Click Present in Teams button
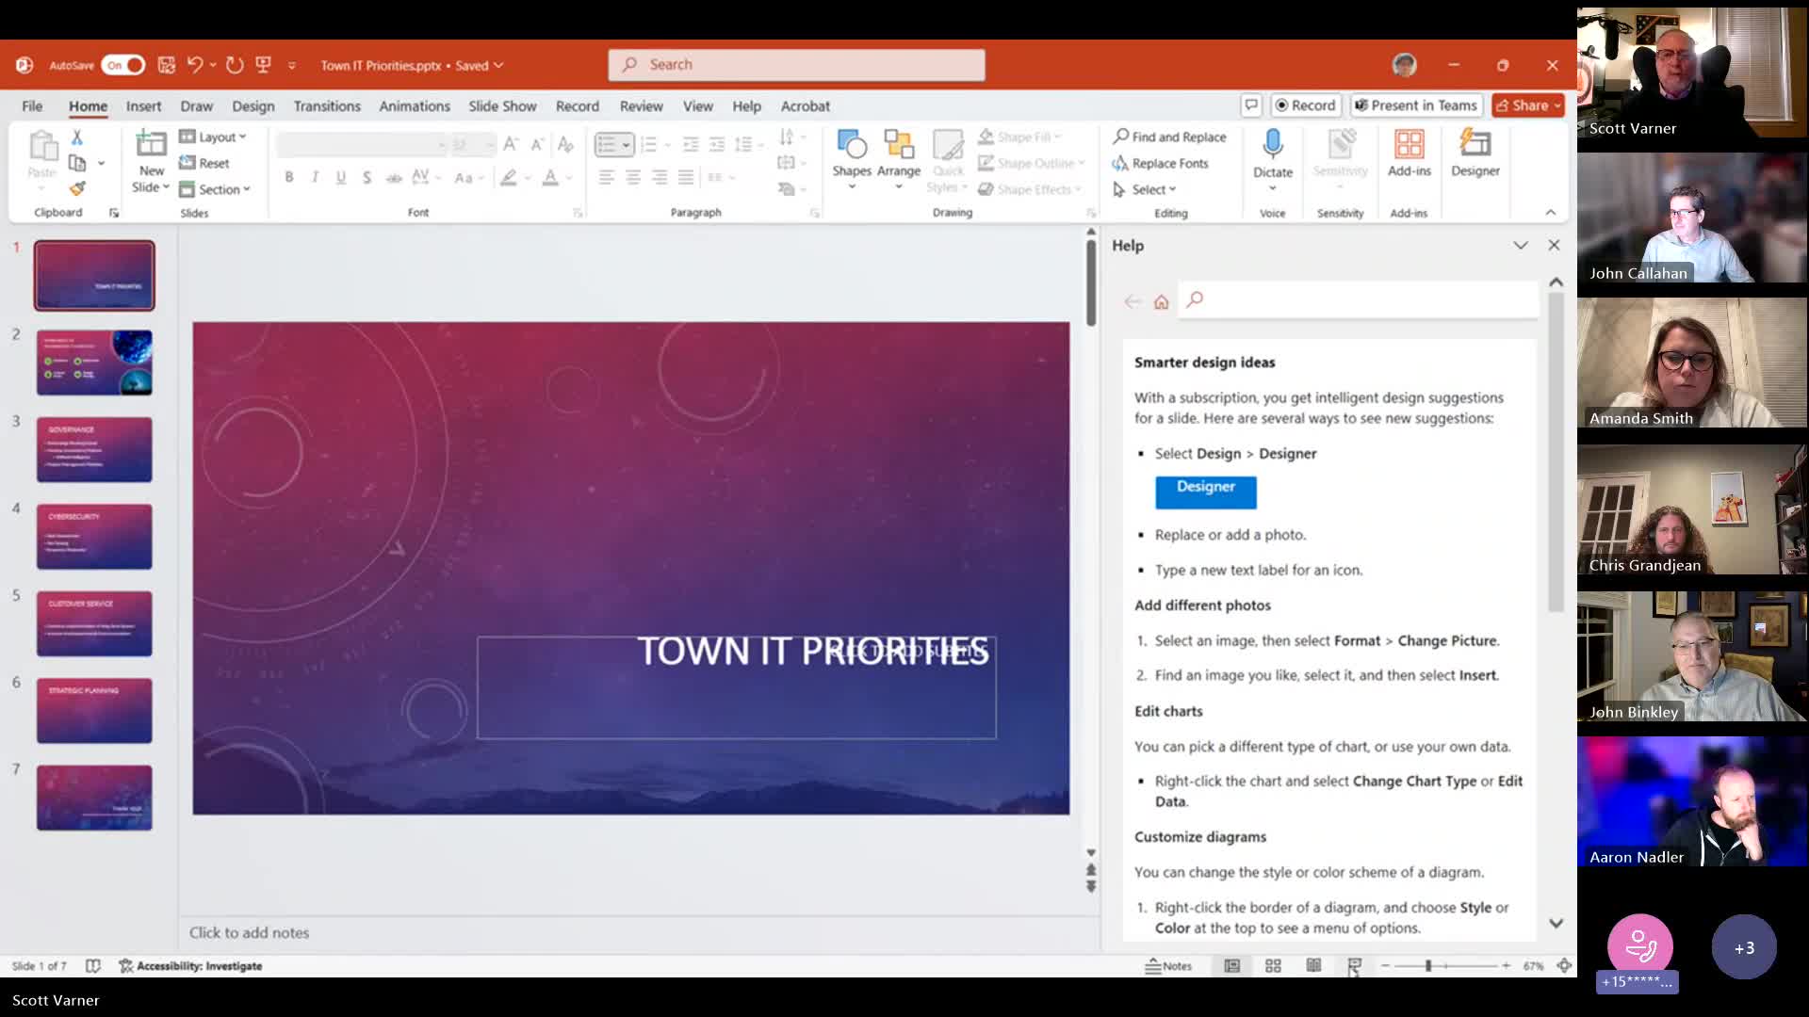Viewport: 1809px width, 1017px height. tap(1416, 105)
